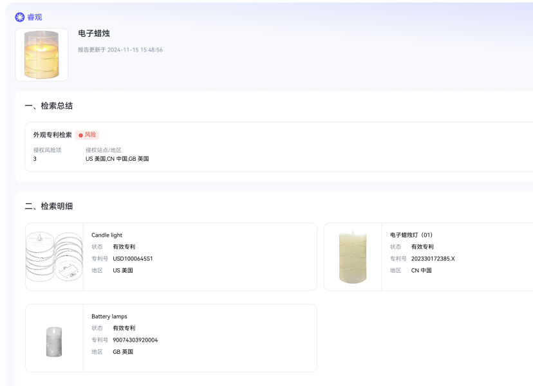
Task: Select patent number 202330172385.X
Action: (433, 259)
